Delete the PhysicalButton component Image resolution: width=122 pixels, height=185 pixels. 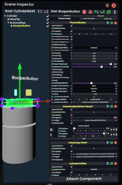pos(116,23)
